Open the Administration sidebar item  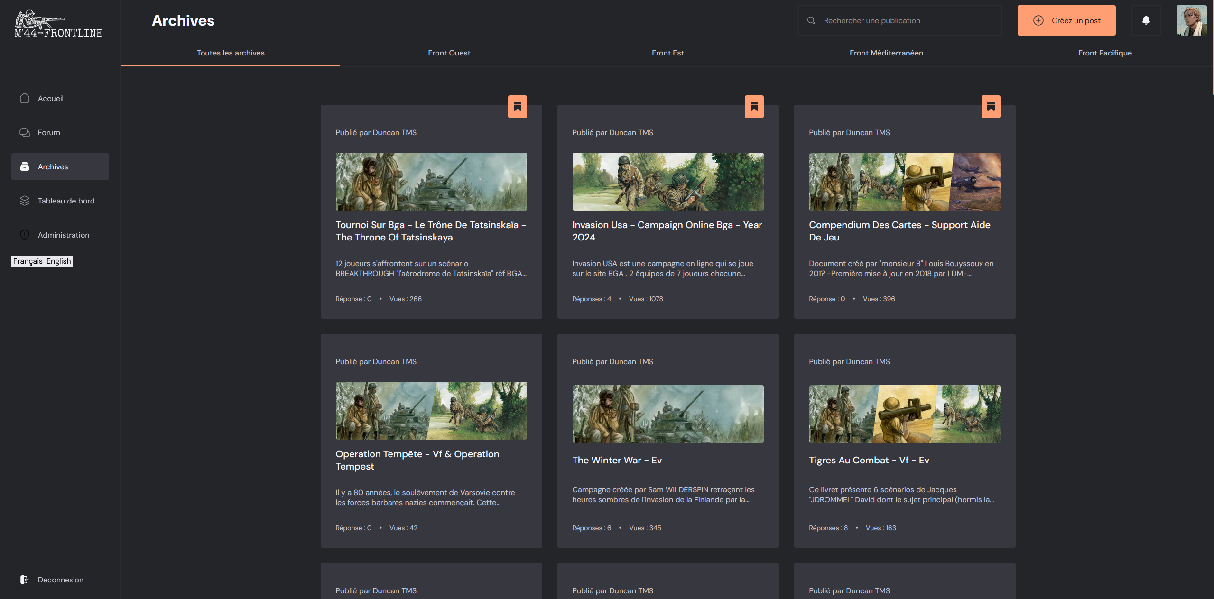click(x=63, y=235)
